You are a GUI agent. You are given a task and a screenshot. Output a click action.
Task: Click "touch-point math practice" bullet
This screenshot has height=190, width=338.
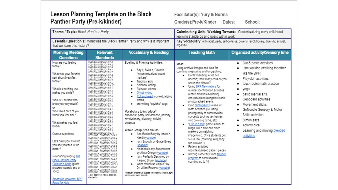point(261,84)
